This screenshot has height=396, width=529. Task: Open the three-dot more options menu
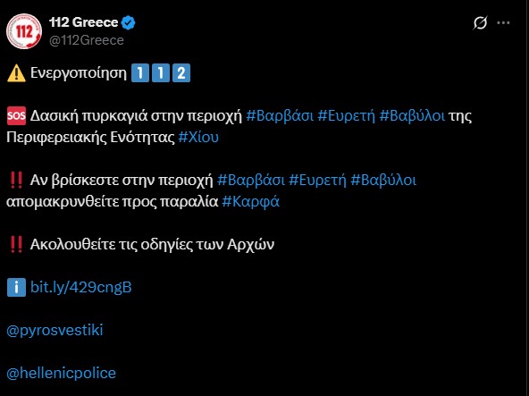pos(503,23)
